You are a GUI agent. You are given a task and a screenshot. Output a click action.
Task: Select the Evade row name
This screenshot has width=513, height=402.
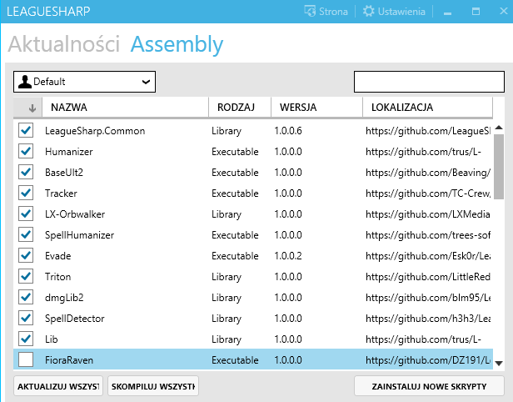(58, 256)
